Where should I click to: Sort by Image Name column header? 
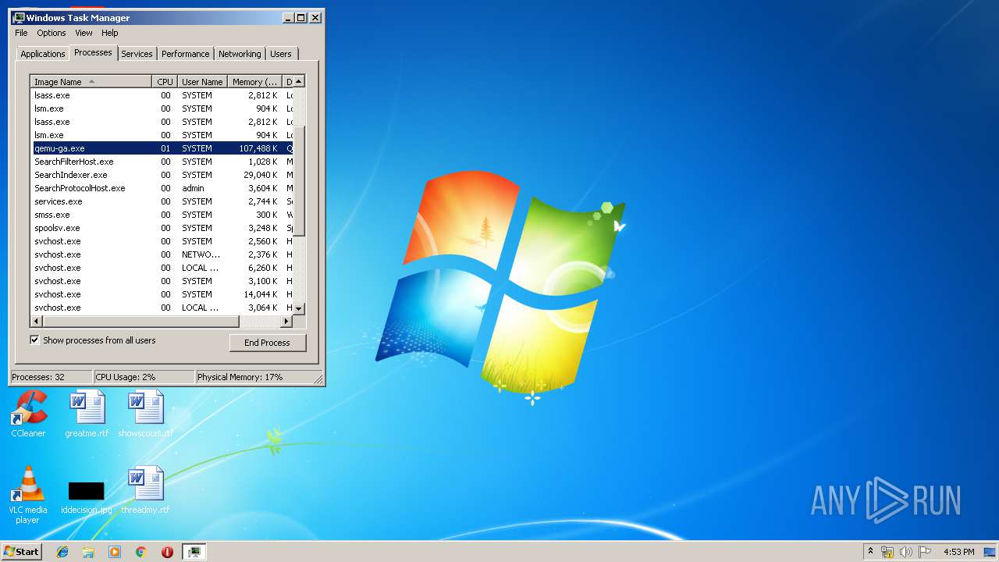[91, 81]
